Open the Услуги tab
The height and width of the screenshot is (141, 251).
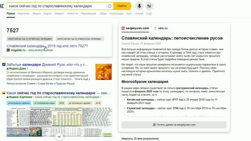(139, 14)
